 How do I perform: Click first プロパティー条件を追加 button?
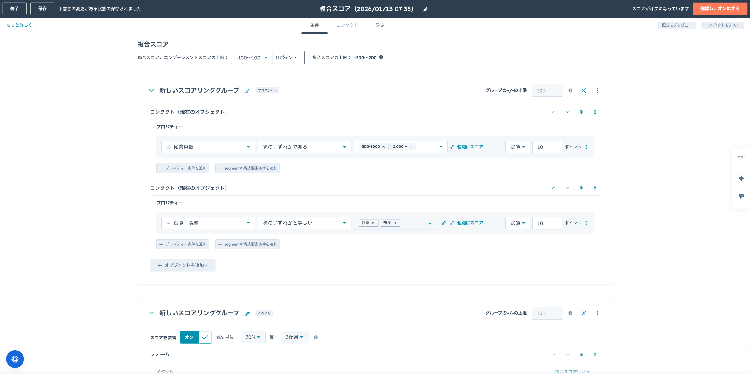(183, 168)
